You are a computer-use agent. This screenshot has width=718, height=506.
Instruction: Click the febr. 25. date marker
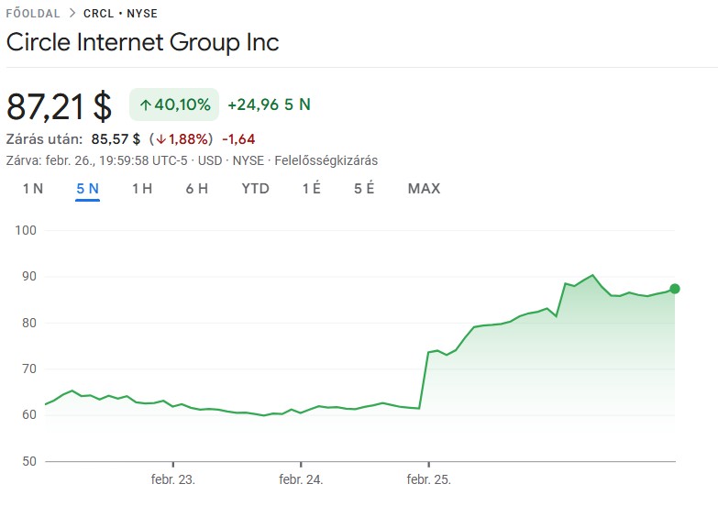pos(428,479)
